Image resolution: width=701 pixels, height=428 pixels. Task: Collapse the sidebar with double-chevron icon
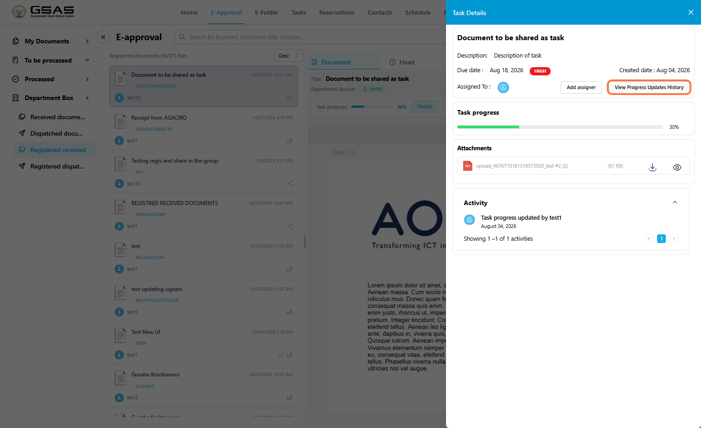click(103, 37)
